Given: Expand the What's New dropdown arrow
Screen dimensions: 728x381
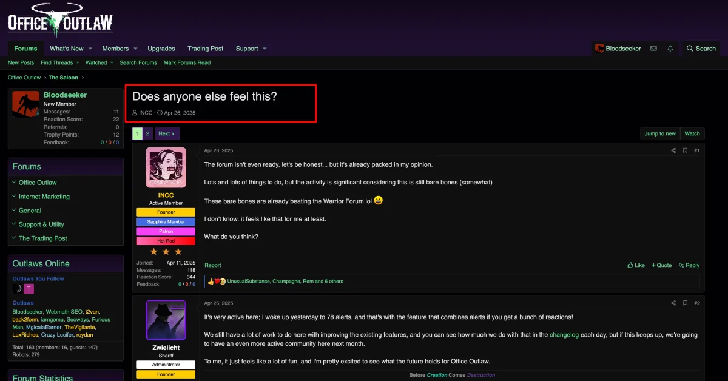Looking at the screenshot, I should point(90,49).
